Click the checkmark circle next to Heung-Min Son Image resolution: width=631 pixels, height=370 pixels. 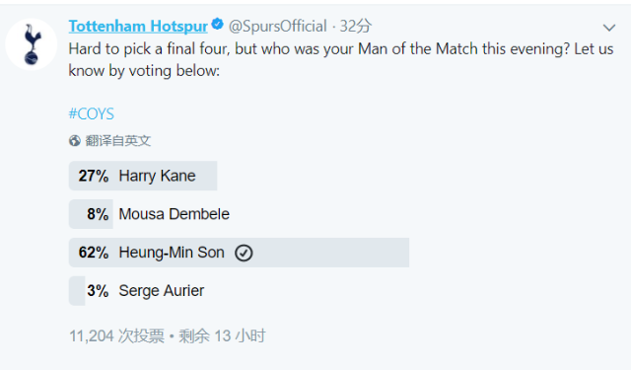[x=244, y=254]
